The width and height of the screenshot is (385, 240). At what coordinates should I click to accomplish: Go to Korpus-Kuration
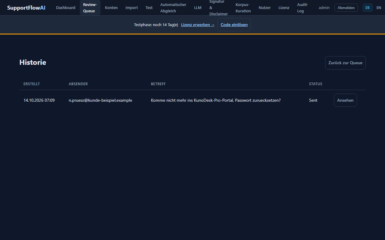click(x=243, y=8)
